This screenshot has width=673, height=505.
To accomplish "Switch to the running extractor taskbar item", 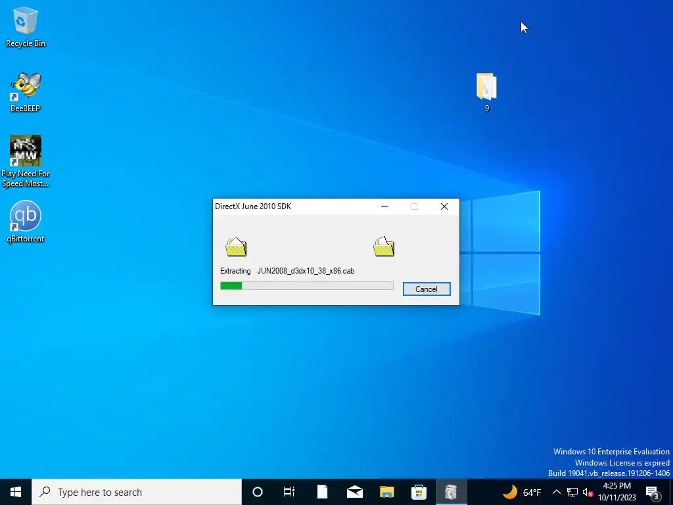I will coord(451,492).
